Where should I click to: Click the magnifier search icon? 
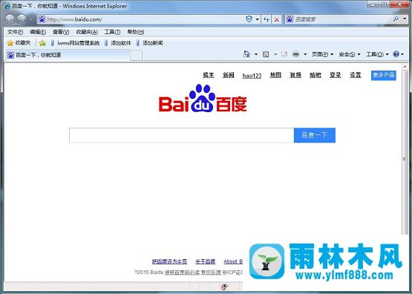pyautogui.click(x=396, y=19)
